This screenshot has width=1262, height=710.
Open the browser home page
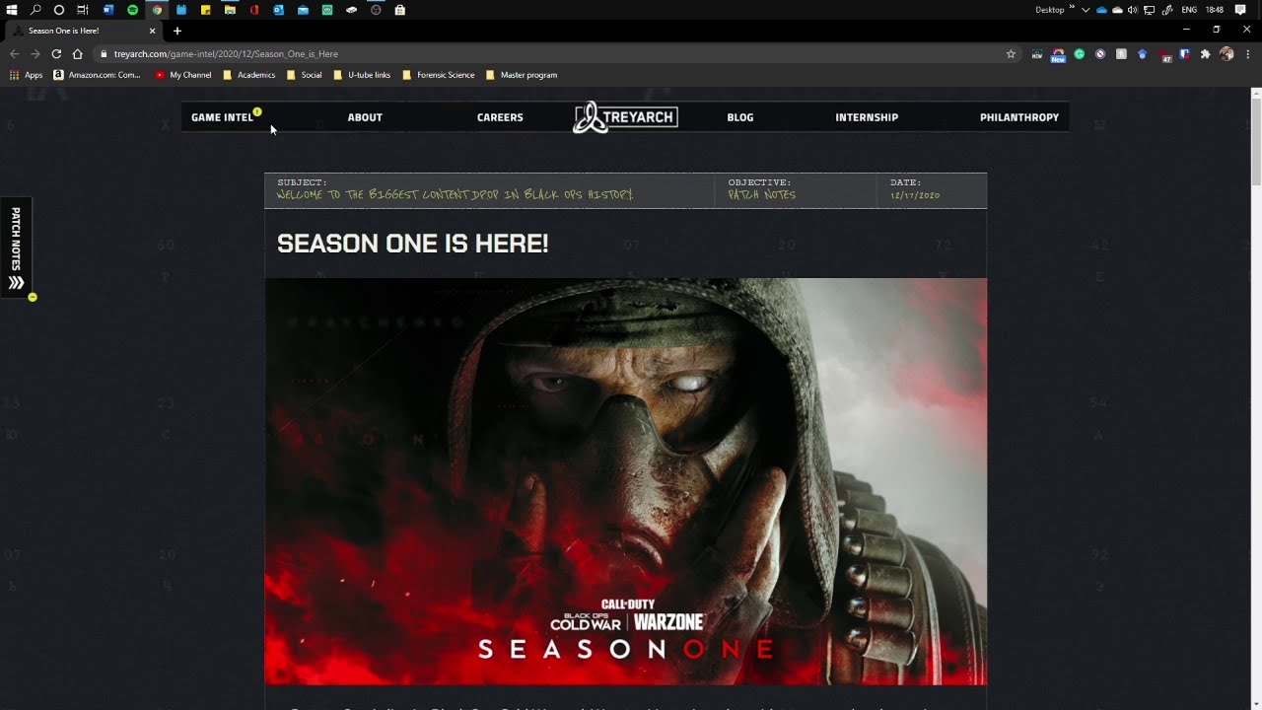[x=77, y=54]
